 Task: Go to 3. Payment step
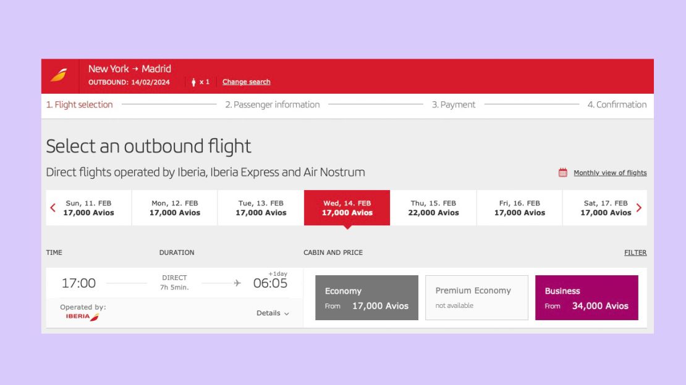point(453,104)
